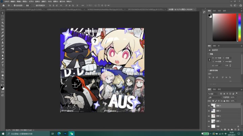Switch to the 通道 tab
This screenshot has height=136, width=243.
pyautogui.click(x=214, y=89)
